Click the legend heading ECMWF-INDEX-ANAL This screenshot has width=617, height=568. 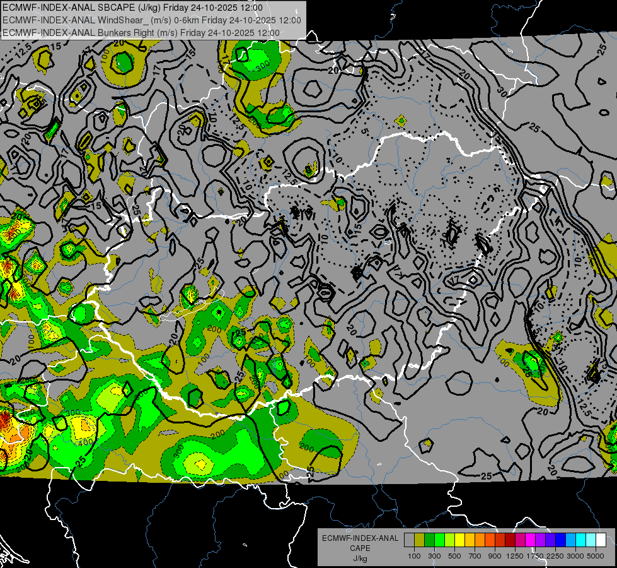[x=360, y=538]
